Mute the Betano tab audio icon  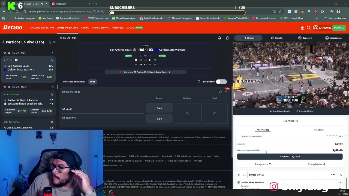click(x=42, y=4)
